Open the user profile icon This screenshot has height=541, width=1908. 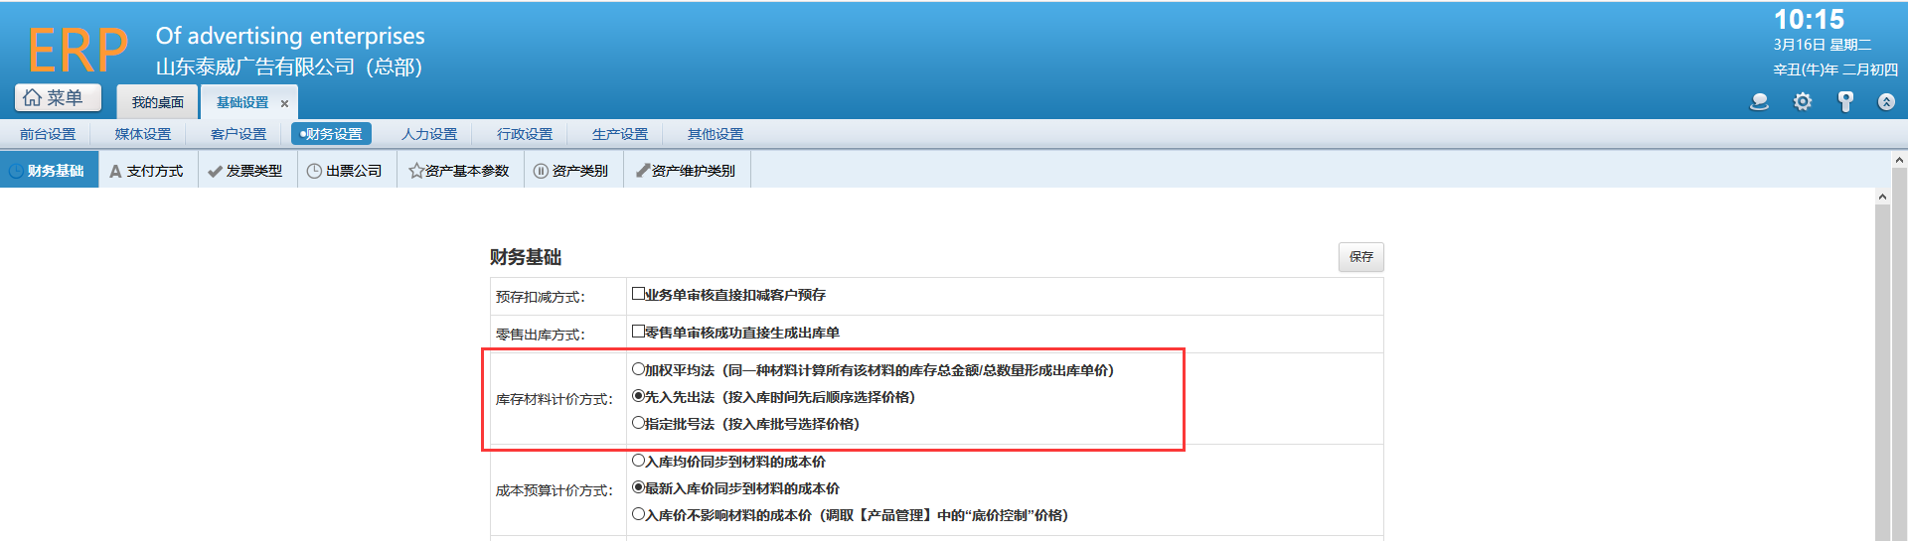point(1759,101)
